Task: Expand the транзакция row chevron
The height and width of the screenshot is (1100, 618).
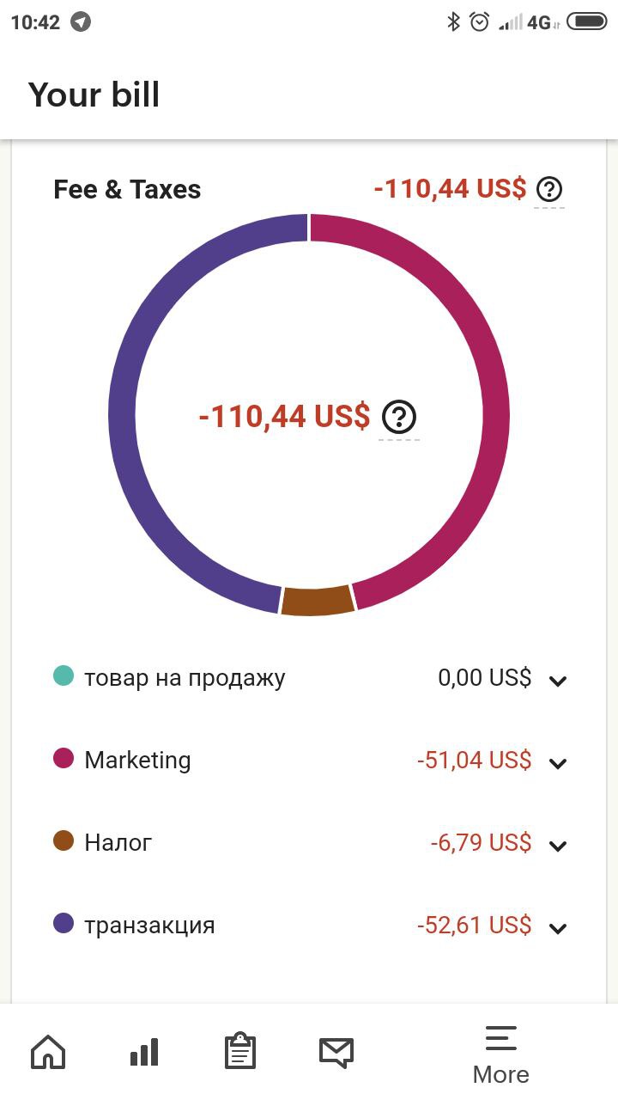Action: click(558, 928)
